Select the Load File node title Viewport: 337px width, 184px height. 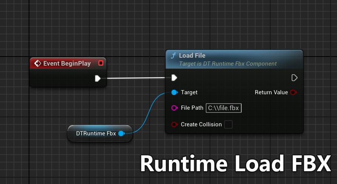tap(192, 55)
